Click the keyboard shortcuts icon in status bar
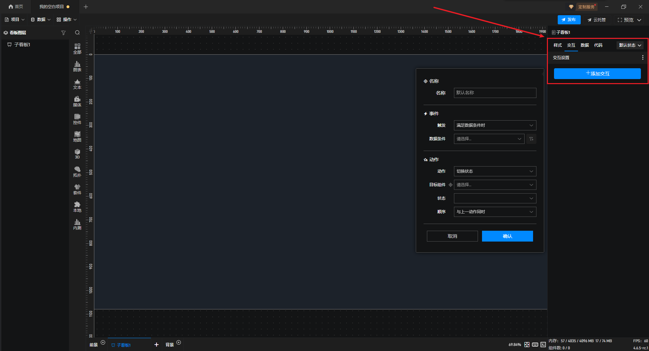The width and height of the screenshot is (649, 351). coord(535,345)
